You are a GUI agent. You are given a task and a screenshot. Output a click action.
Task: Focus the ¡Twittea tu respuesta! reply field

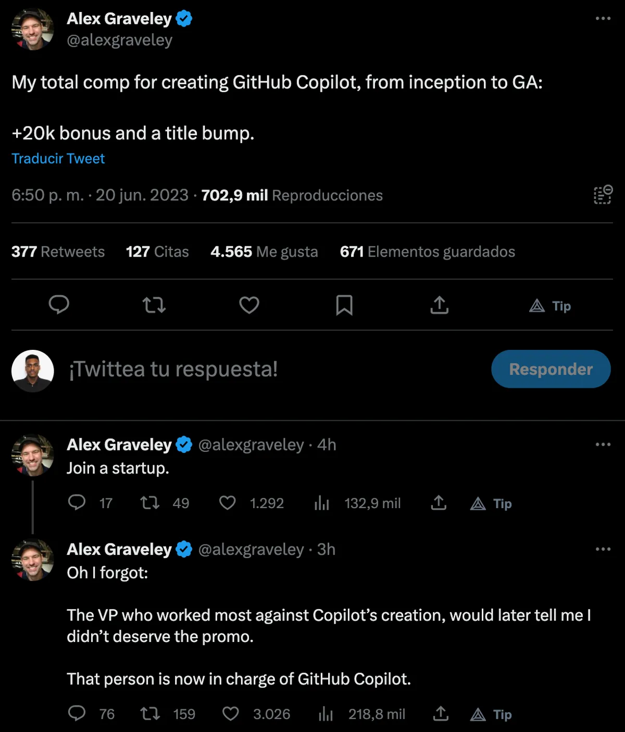(173, 369)
